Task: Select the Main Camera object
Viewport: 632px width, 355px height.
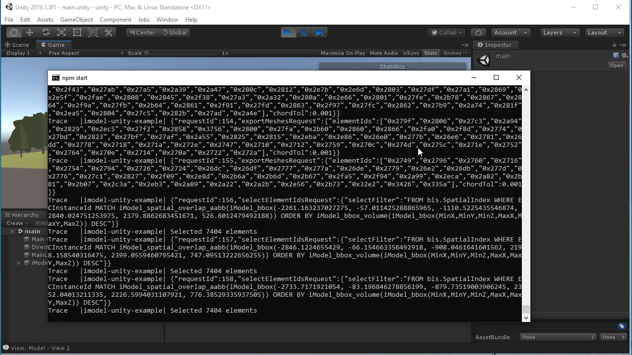Action: (35, 239)
